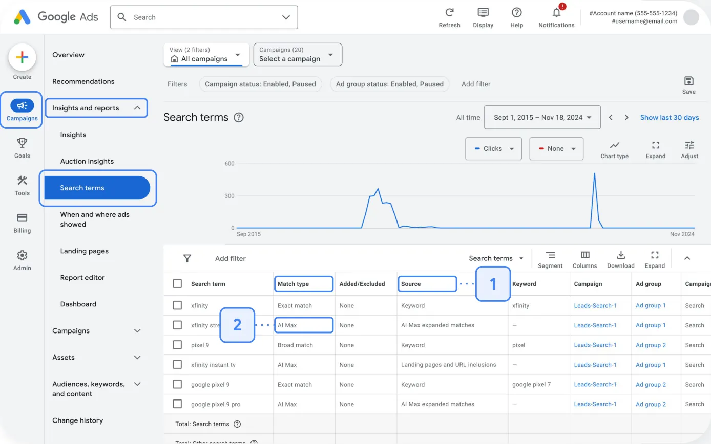Select the google pixel 9 pro checkbox

tap(177, 404)
